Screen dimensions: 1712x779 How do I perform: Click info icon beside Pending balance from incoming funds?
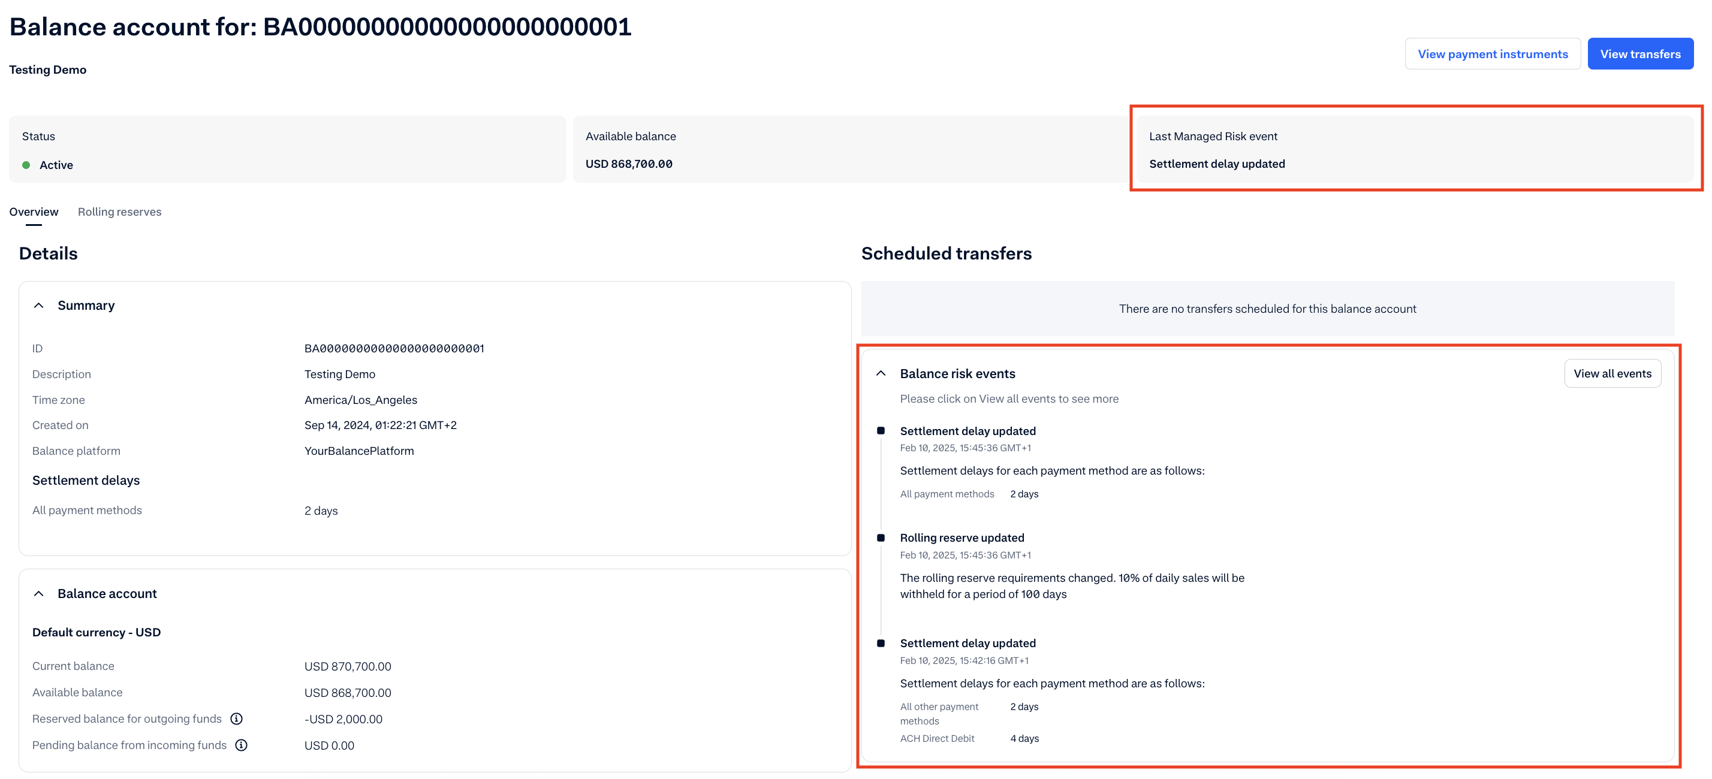coord(241,745)
